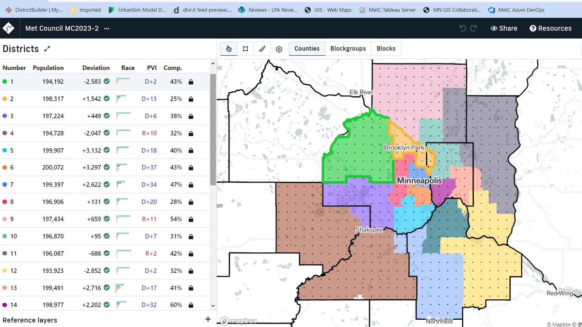Switch to Counties geolevel
This screenshot has height=327, width=582.
(x=307, y=48)
